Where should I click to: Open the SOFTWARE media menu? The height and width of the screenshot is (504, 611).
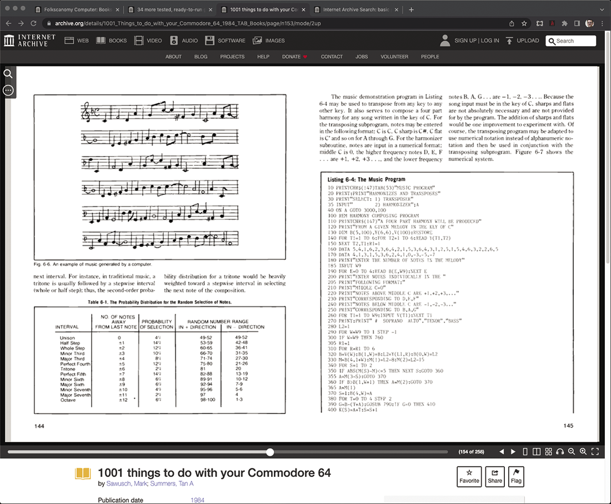coord(225,41)
